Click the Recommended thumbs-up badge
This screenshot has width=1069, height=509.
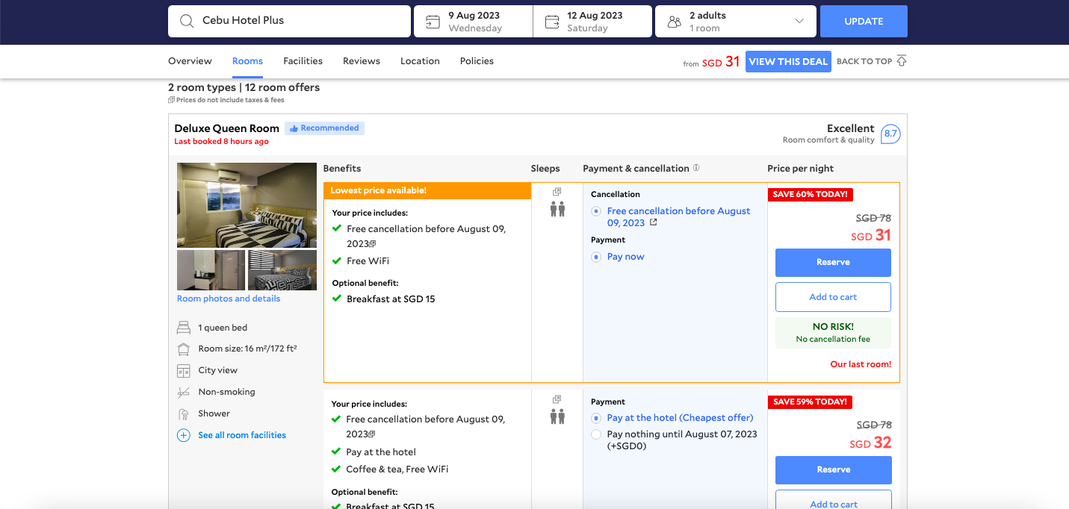pos(325,128)
